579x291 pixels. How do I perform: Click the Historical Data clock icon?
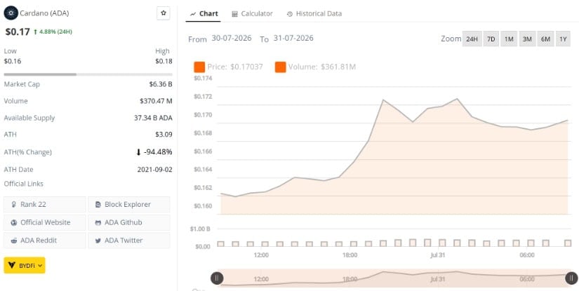(x=290, y=14)
